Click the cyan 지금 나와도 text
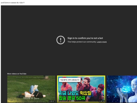Screen dimensions: 137x103 69,93
